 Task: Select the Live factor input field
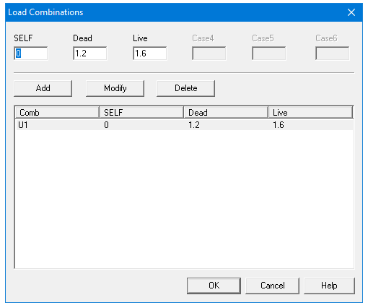(149, 54)
